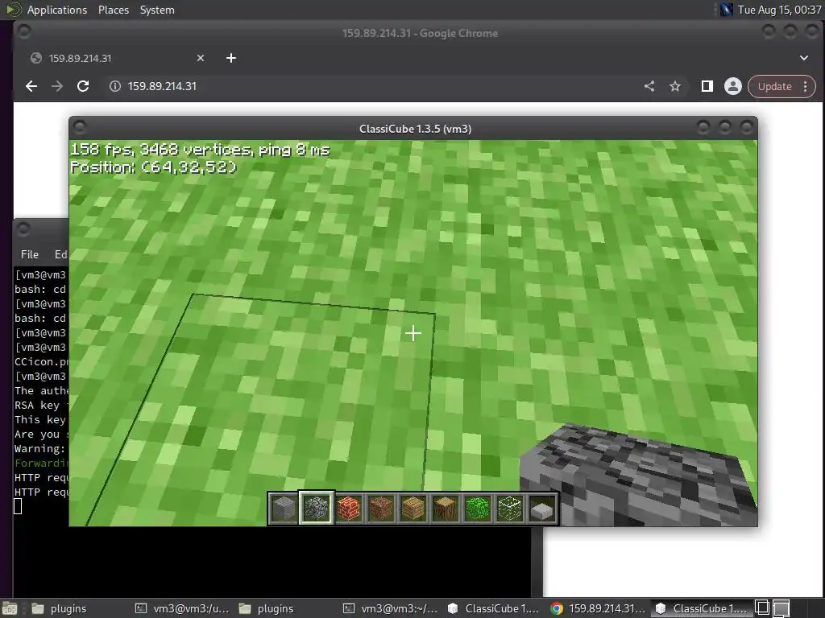Switch to Chrome 159.89.214.31 taskbar item

[x=598, y=608]
